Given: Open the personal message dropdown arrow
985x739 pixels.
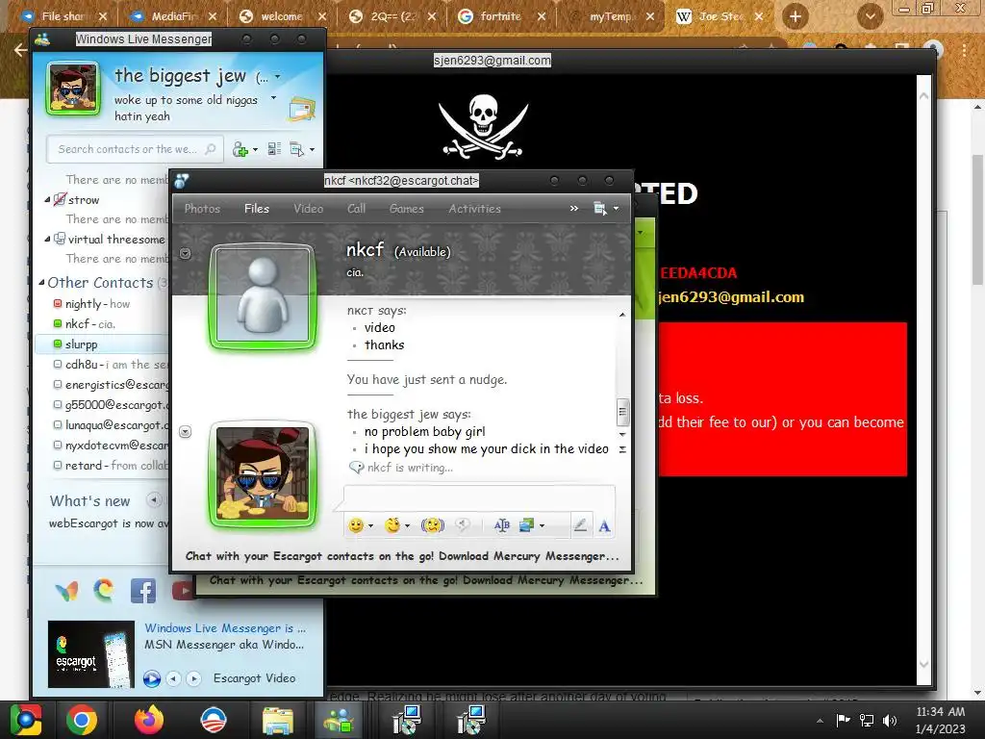Looking at the screenshot, I should pyautogui.click(x=273, y=98).
